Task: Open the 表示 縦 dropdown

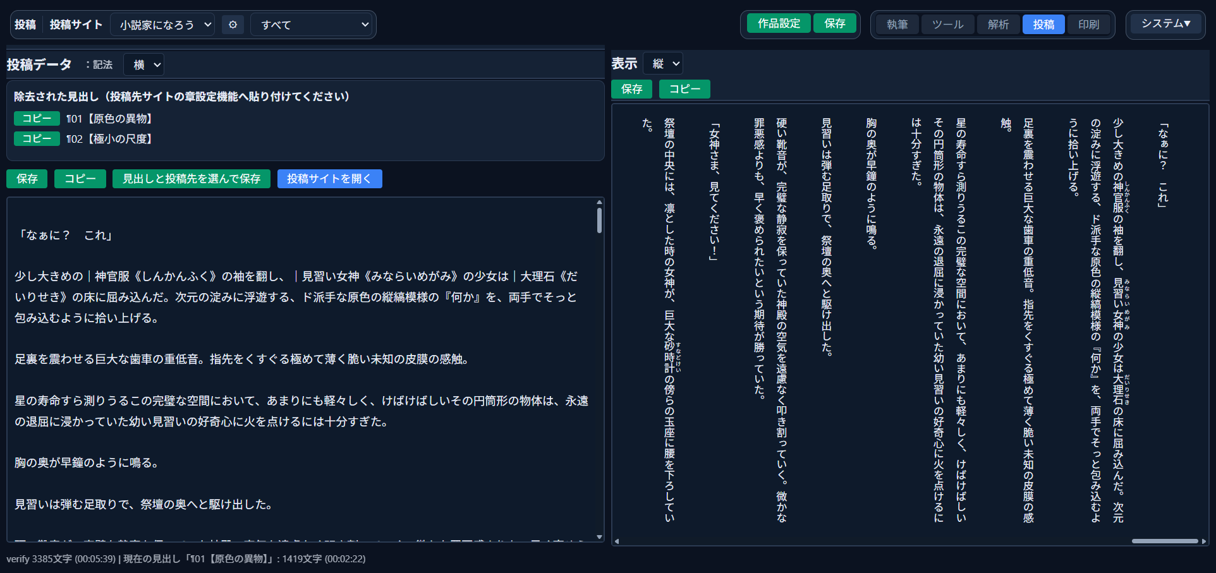Action: 663,63
